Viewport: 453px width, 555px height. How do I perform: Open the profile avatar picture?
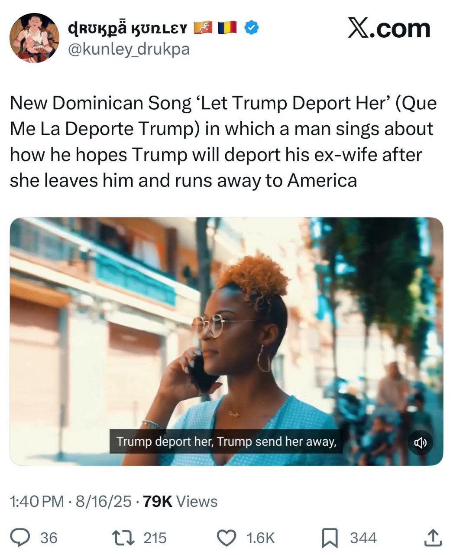coord(34,38)
